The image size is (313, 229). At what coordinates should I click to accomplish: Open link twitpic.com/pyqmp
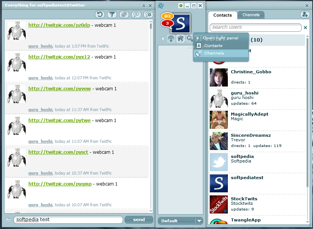click(x=60, y=184)
